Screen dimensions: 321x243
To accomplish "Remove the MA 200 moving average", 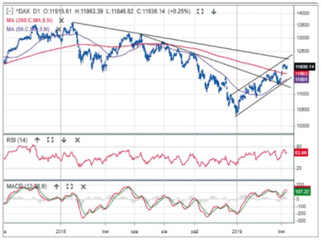I will coord(61,20).
